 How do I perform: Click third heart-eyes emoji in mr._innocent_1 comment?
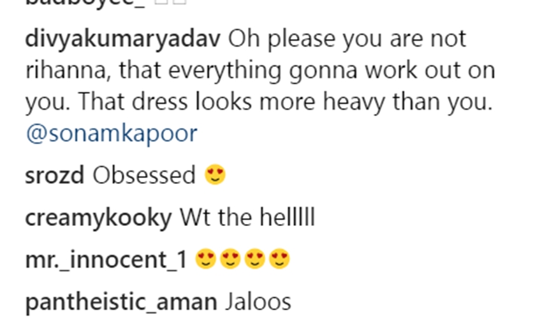tap(255, 259)
